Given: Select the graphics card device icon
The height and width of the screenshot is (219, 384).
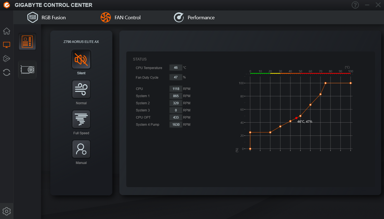Looking at the screenshot, I should (x=27, y=70).
